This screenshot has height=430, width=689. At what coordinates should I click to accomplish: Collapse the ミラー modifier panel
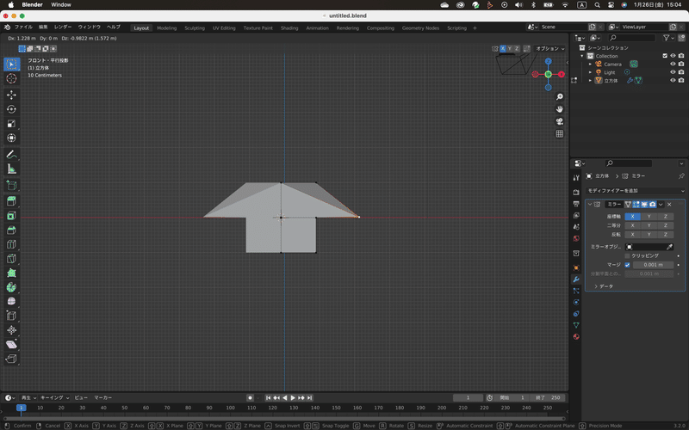590,205
